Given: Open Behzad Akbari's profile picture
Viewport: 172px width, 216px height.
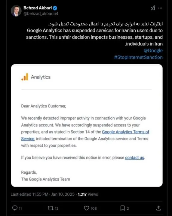Looking at the screenshot, I should coord(16,11).
